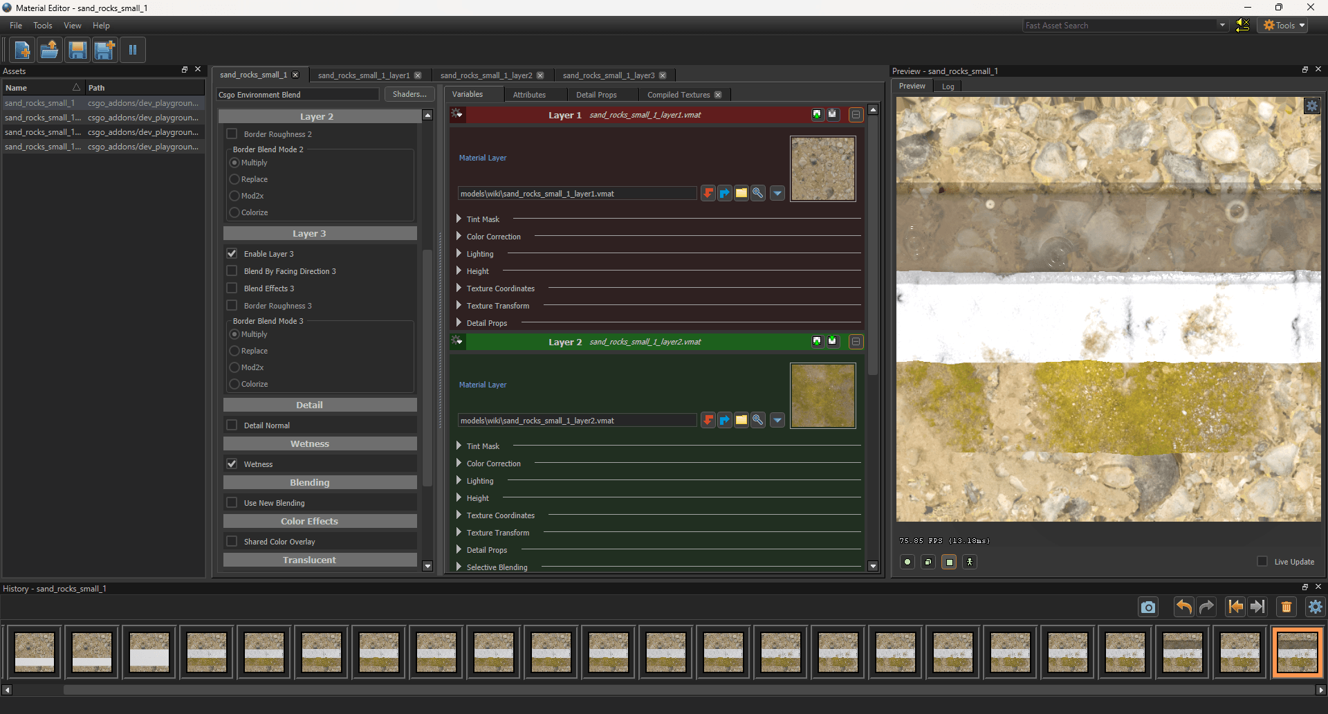The width and height of the screenshot is (1328, 714).
Task: Open Layer 2 material dropdown arrow
Action: (x=777, y=420)
